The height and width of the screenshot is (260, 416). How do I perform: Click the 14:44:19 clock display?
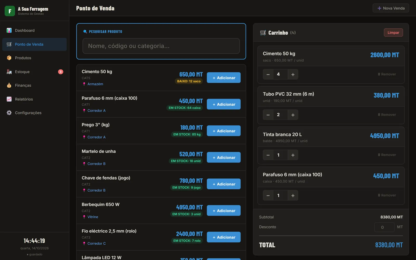[x=34, y=241]
